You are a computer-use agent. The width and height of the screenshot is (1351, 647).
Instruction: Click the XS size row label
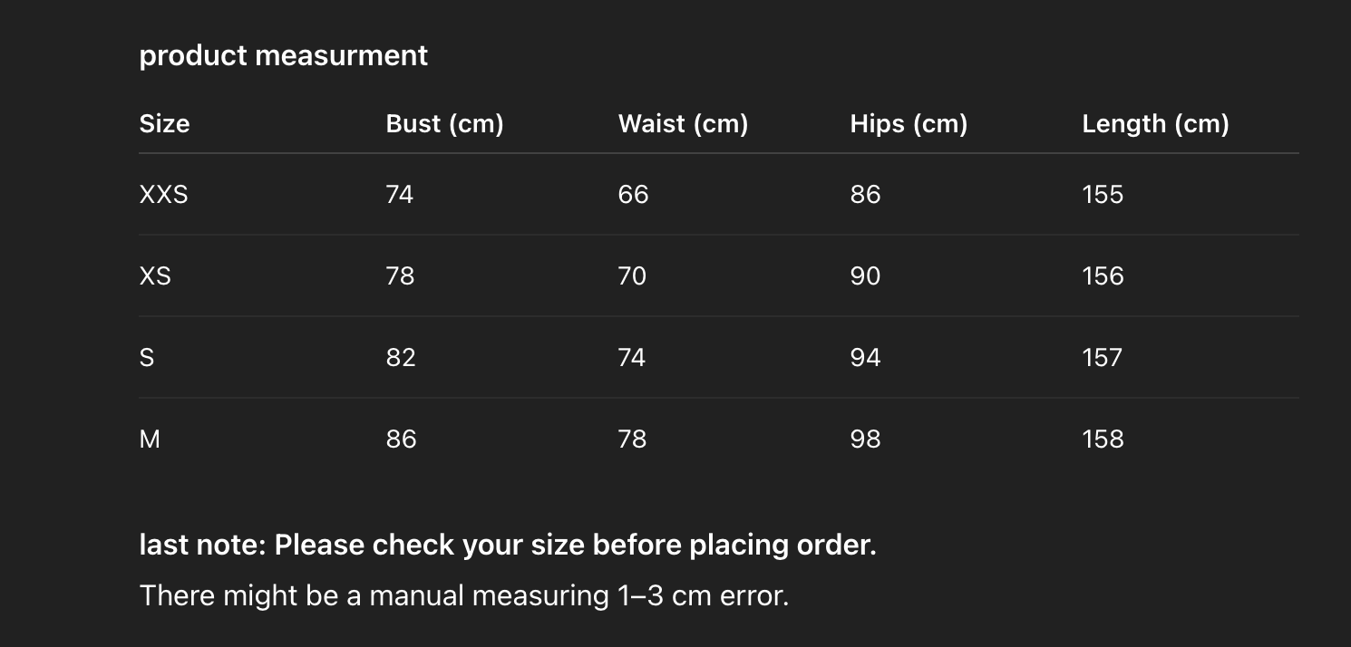(x=155, y=276)
